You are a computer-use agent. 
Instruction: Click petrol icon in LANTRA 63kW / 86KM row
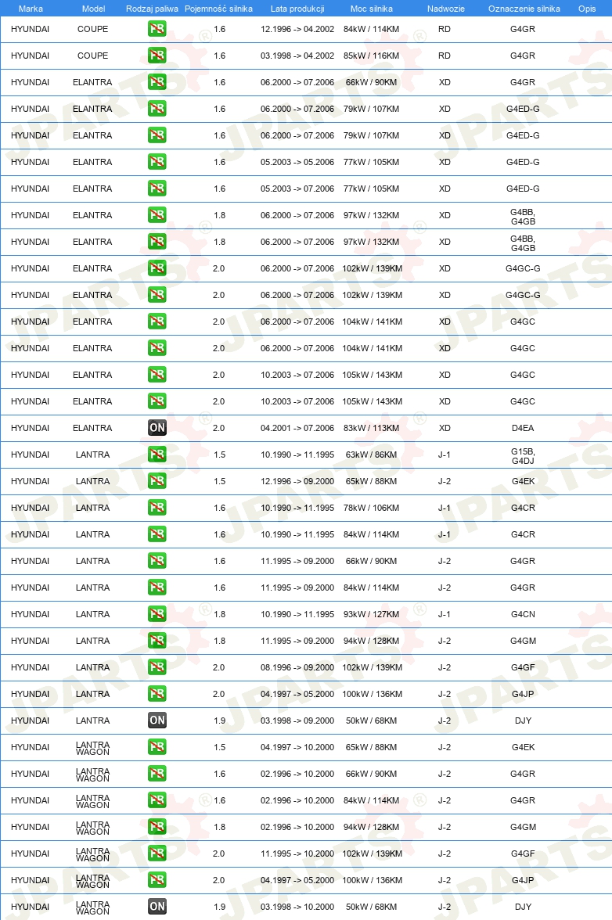(x=157, y=455)
